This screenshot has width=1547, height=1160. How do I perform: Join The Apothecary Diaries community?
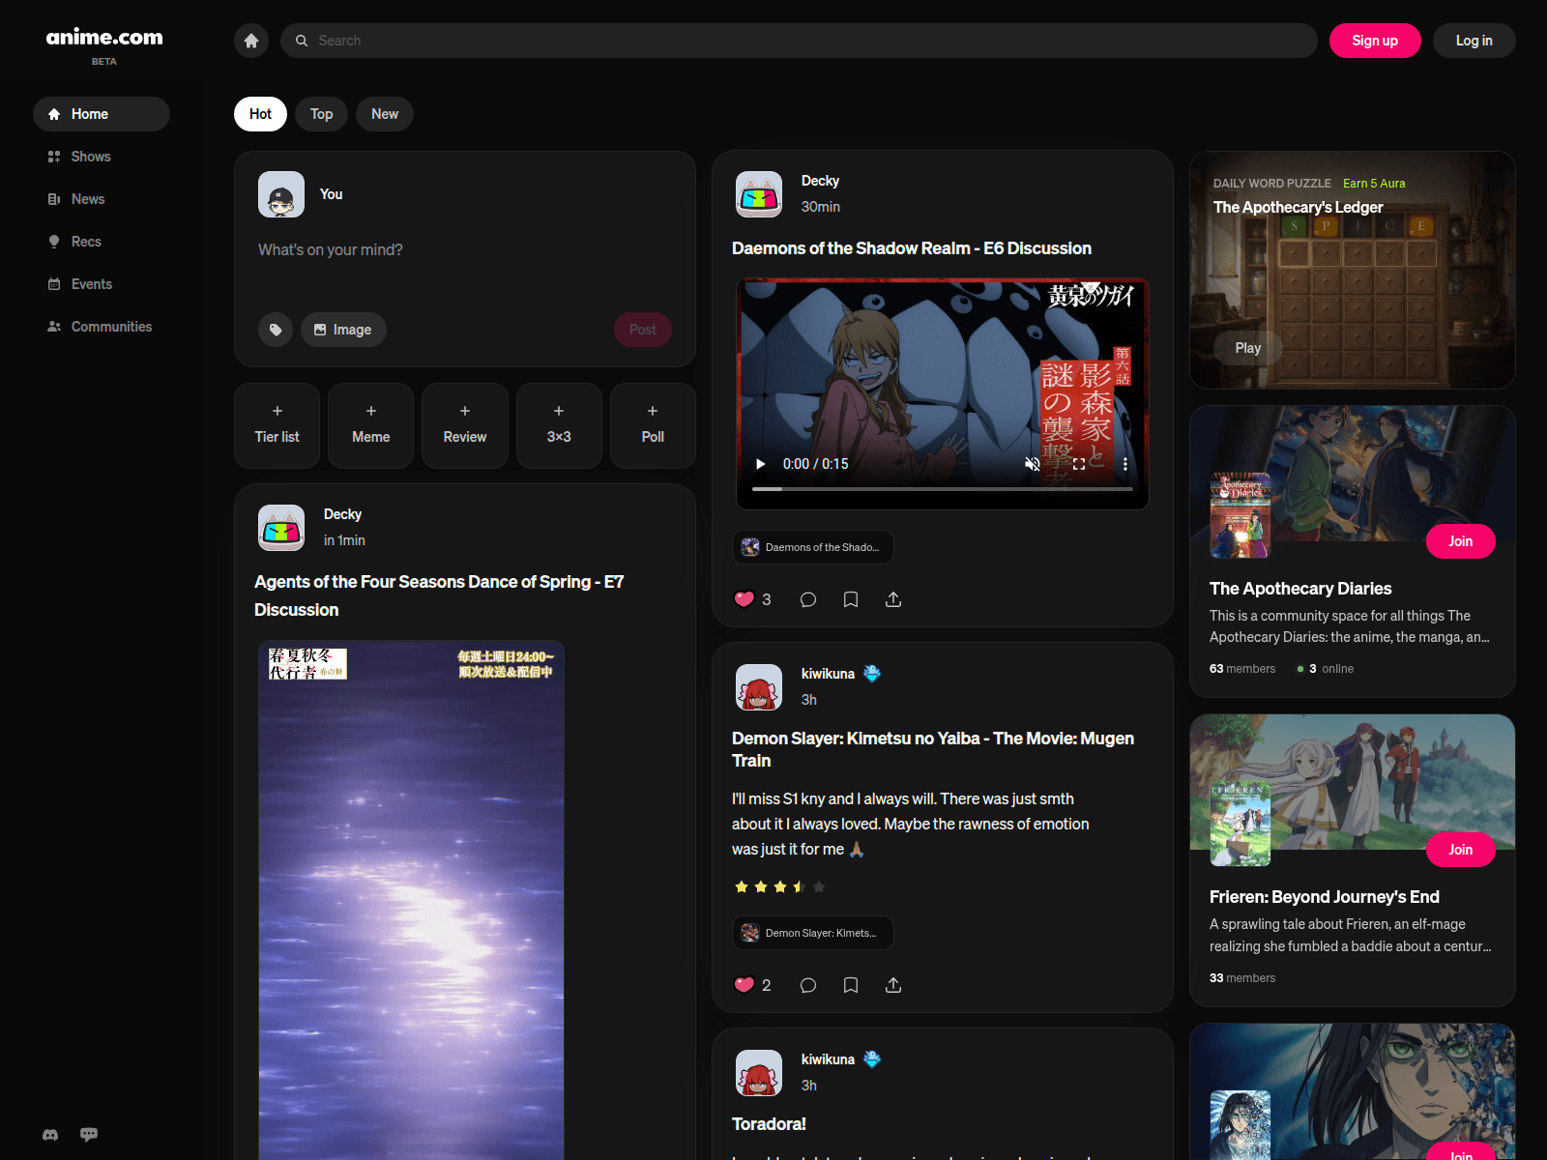tap(1461, 541)
